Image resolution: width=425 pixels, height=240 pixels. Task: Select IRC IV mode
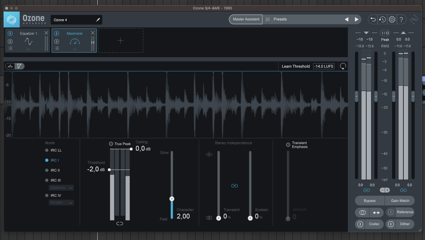coord(53,195)
